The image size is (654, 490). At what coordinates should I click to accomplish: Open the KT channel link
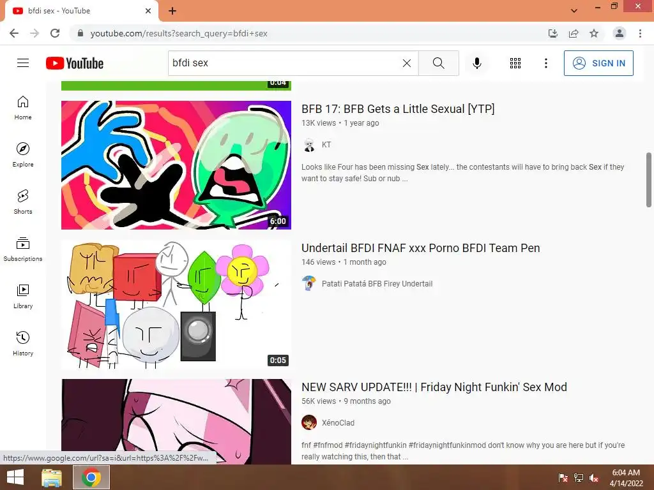pos(326,145)
